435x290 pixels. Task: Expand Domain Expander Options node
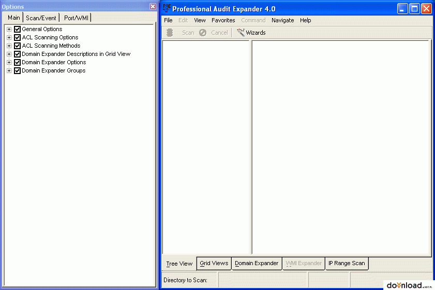point(9,63)
